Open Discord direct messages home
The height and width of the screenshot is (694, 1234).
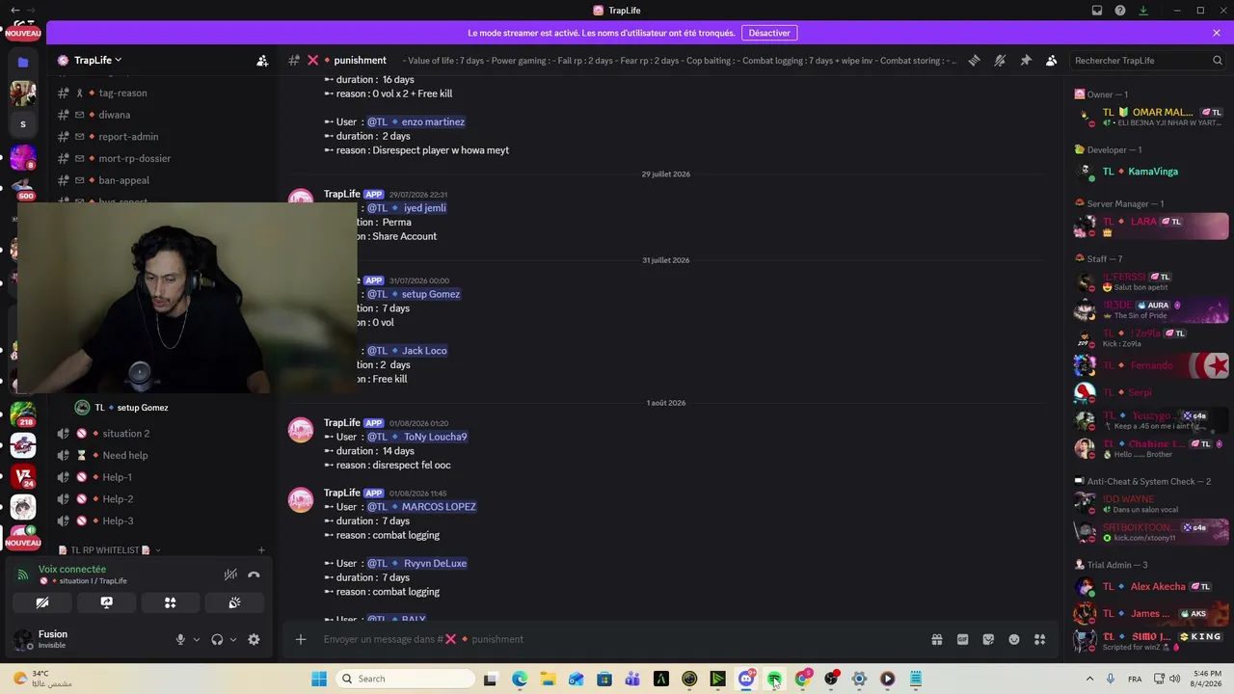click(x=23, y=23)
